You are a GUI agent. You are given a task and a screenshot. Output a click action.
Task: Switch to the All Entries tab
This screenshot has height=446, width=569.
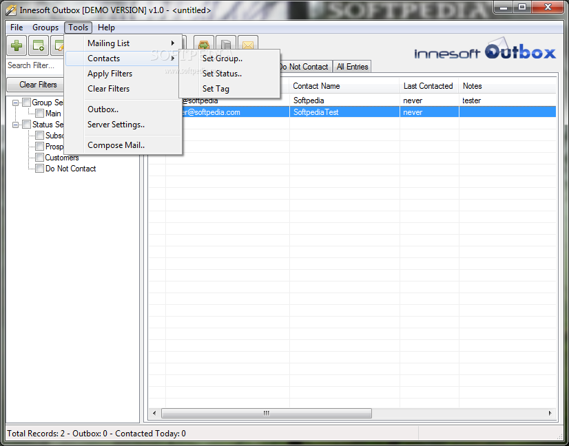(353, 67)
